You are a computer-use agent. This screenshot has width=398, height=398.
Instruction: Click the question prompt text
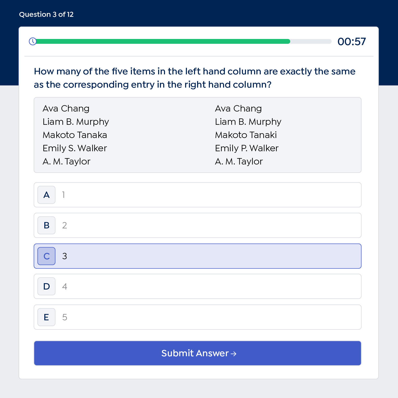point(195,78)
